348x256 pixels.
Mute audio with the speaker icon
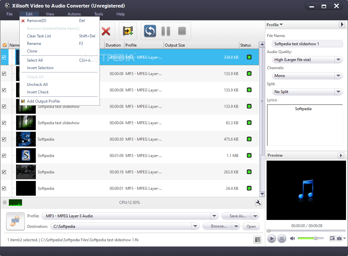292,238
